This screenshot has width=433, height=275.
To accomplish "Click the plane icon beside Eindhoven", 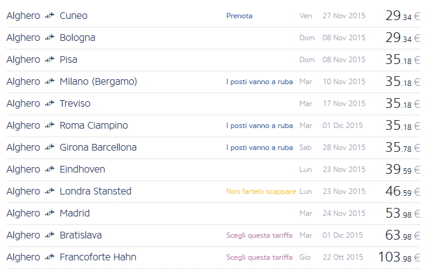I will [50, 170].
